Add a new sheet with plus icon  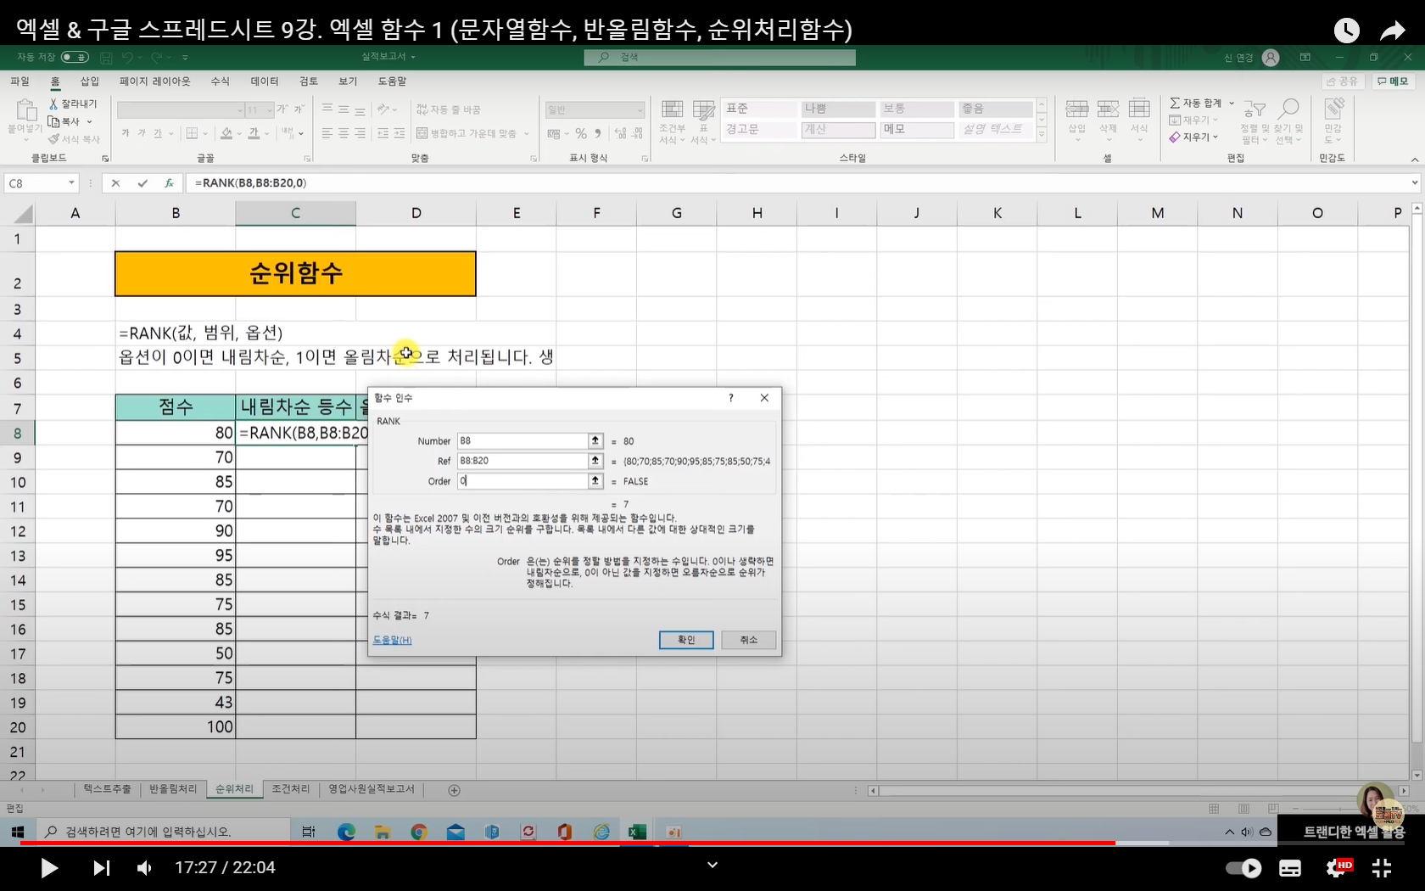tap(454, 790)
